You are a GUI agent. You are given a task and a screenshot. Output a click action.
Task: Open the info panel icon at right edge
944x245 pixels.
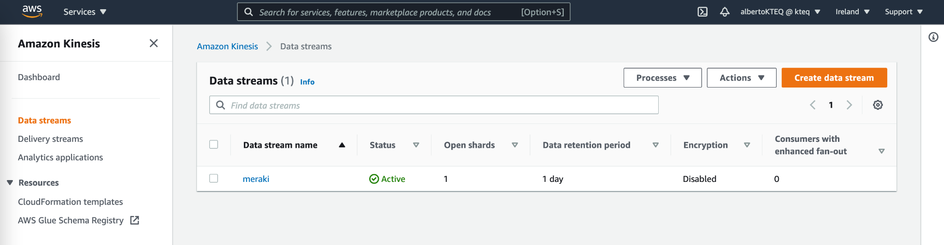coord(933,37)
